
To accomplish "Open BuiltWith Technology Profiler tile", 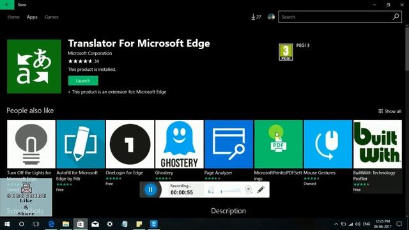I will click(378, 144).
